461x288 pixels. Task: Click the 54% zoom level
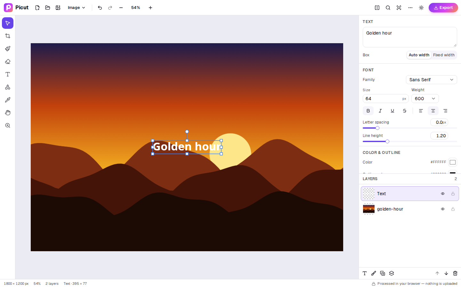point(136,8)
